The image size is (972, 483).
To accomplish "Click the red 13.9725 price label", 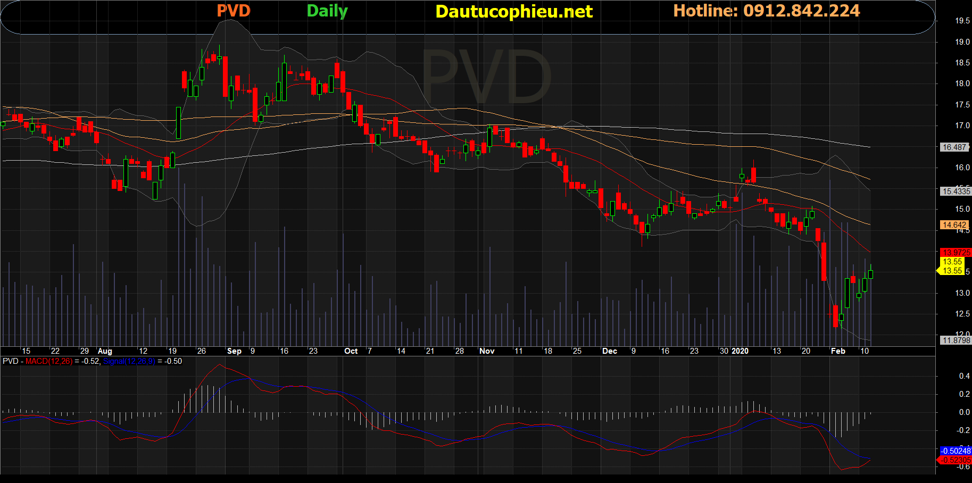I will (956, 253).
